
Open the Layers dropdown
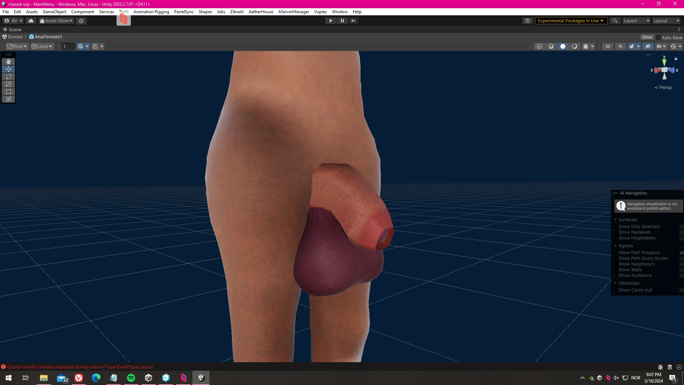[x=636, y=21]
